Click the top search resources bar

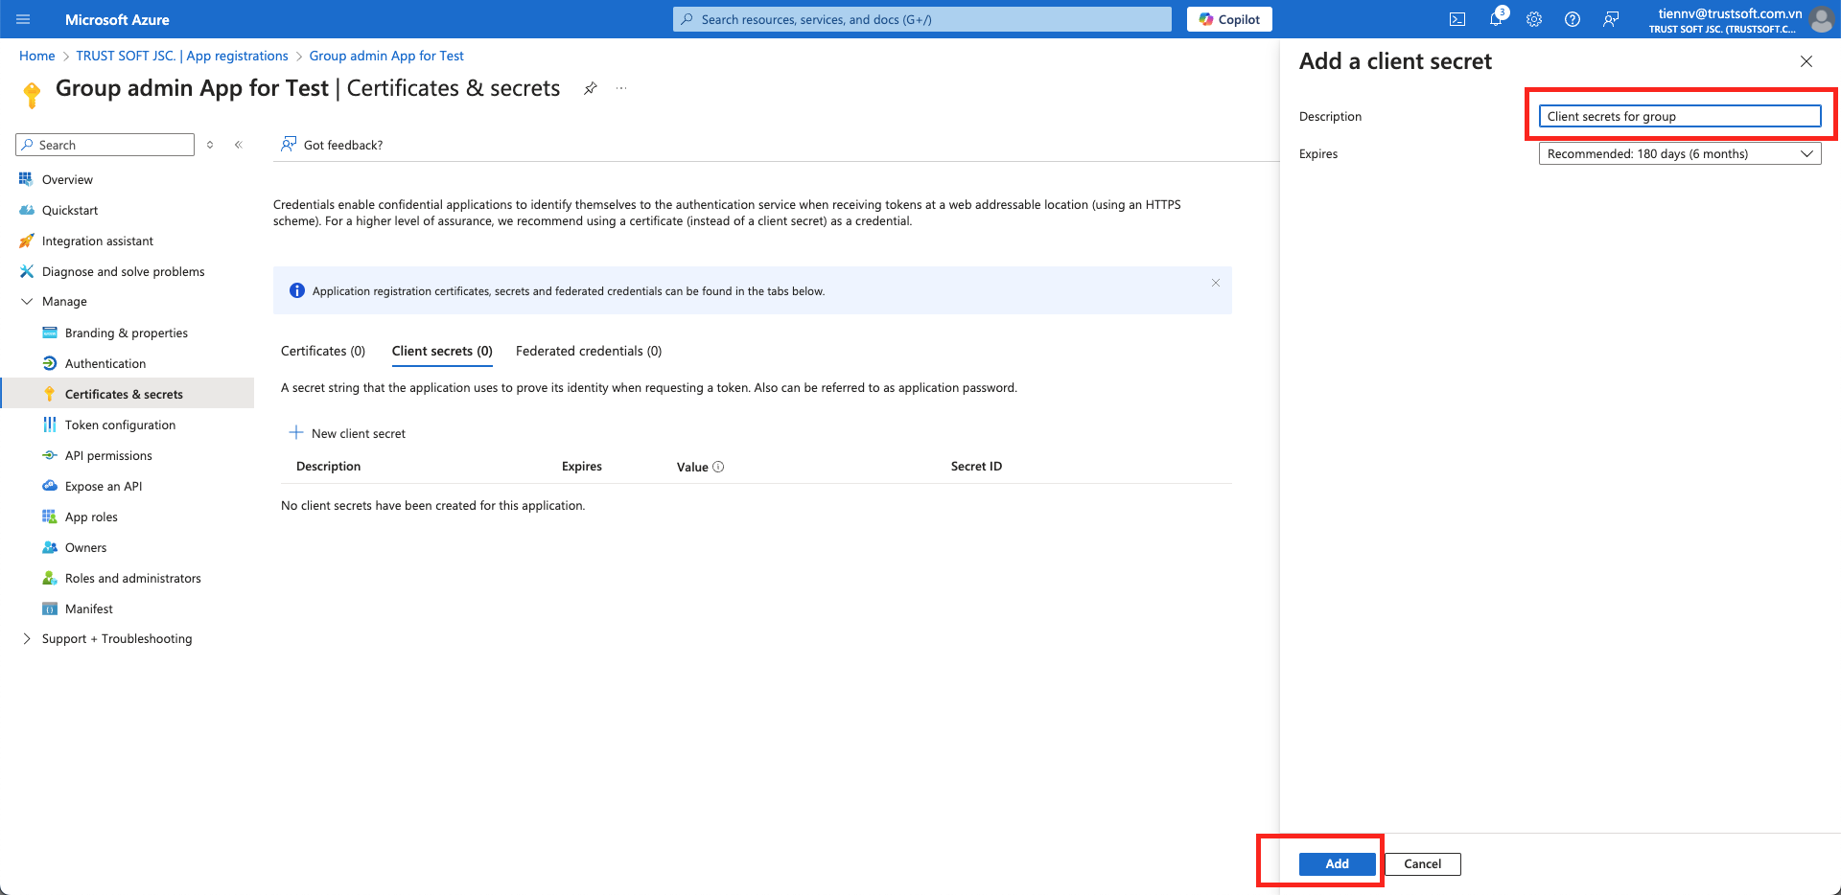(922, 19)
